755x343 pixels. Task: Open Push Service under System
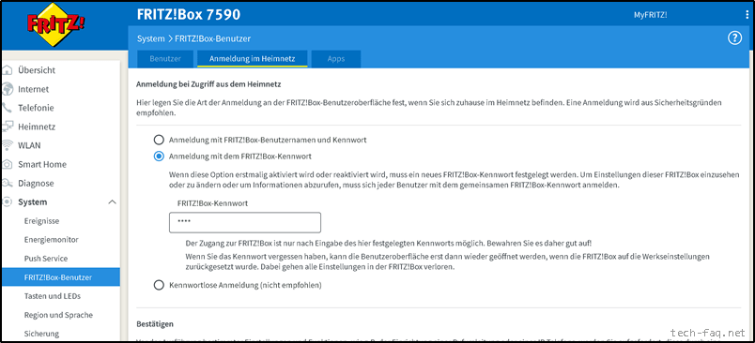[46, 259]
